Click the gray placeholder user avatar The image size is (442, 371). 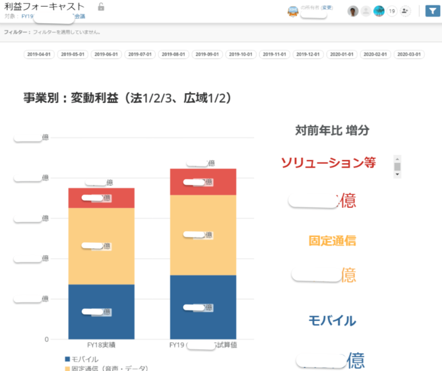click(366, 11)
